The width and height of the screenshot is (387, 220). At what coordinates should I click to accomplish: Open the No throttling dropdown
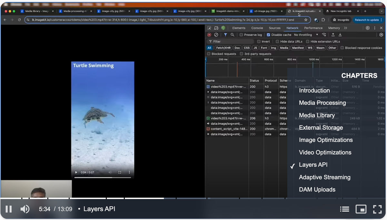pos(306,35)
